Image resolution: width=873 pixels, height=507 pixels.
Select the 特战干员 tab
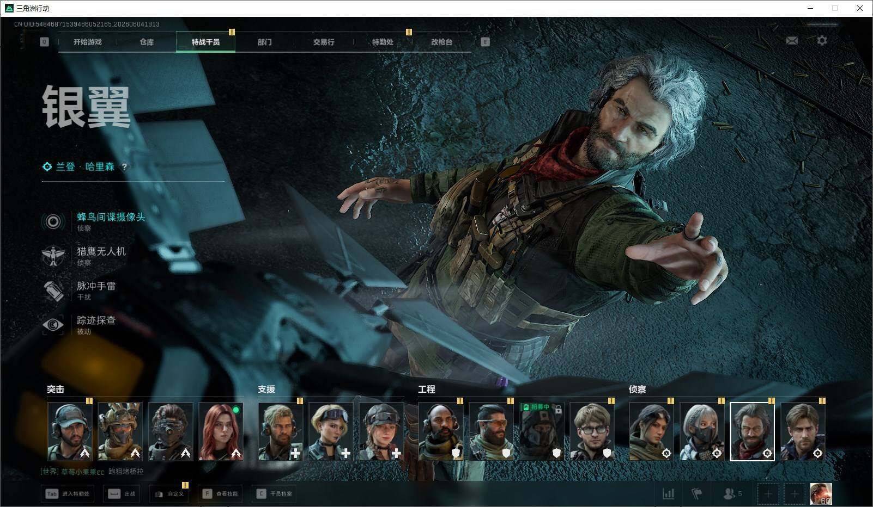click(205, 42)
